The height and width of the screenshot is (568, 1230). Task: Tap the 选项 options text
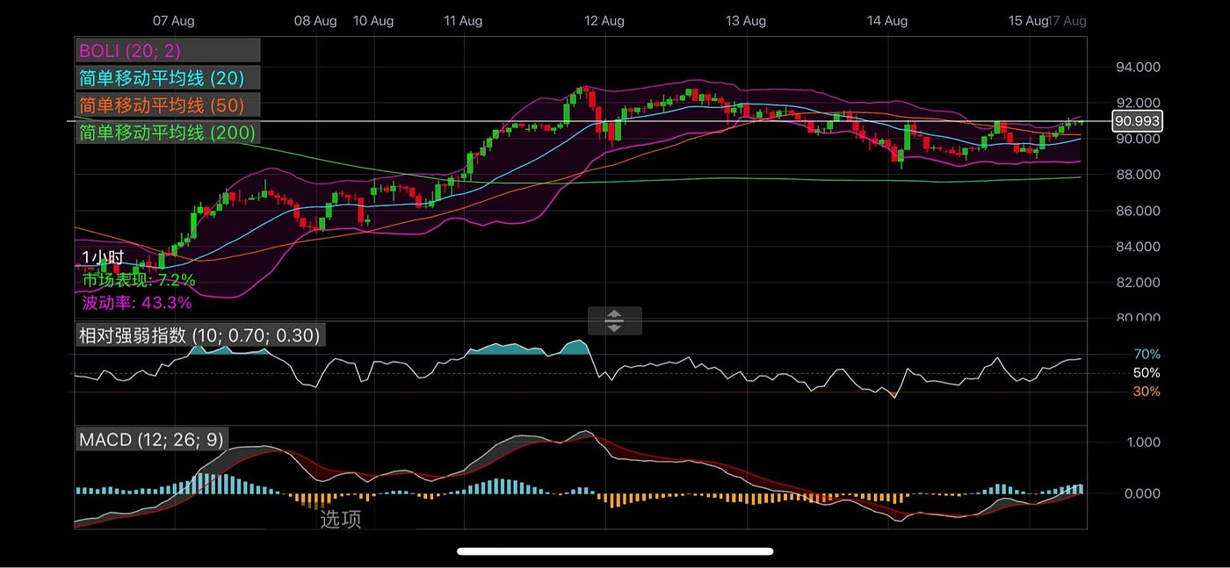tap(340, 519)
